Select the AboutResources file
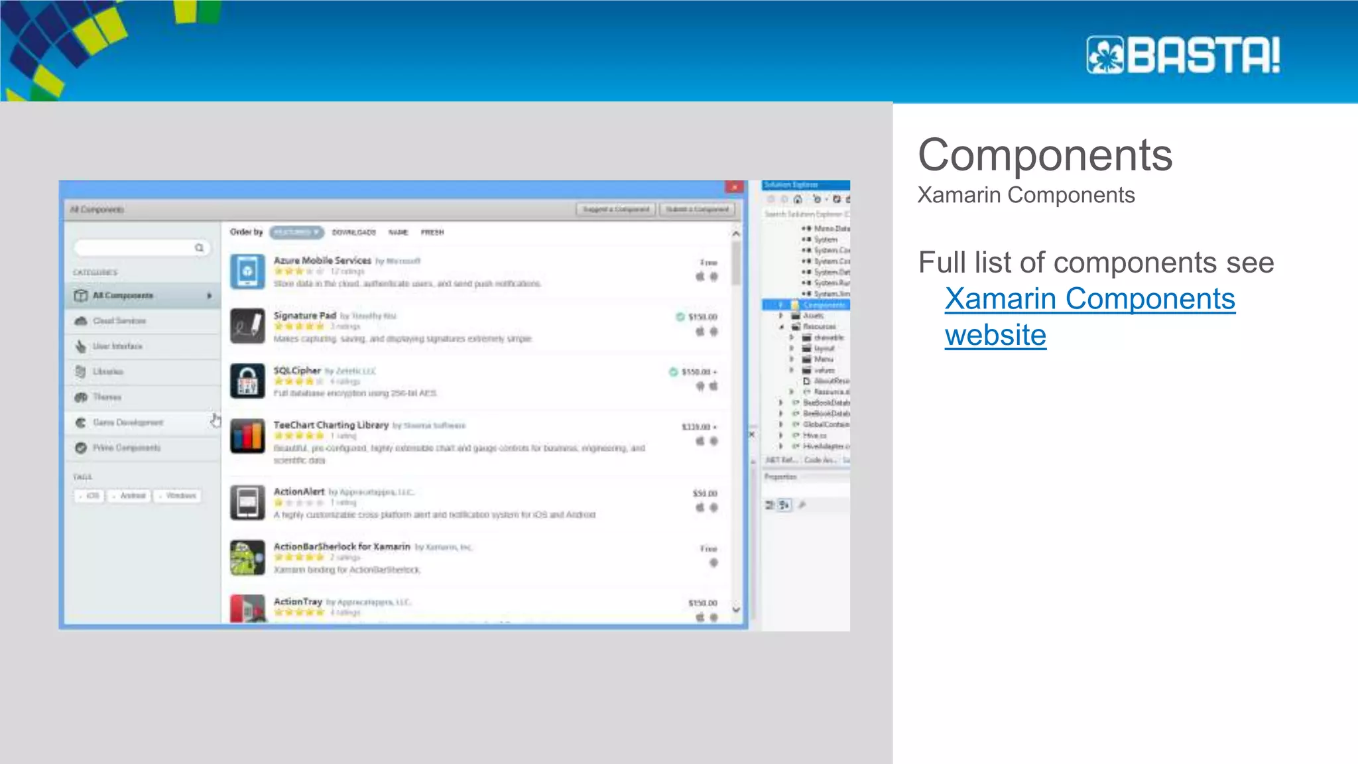The width and height of the screenshot is (1358, 764). click(826, 381)
